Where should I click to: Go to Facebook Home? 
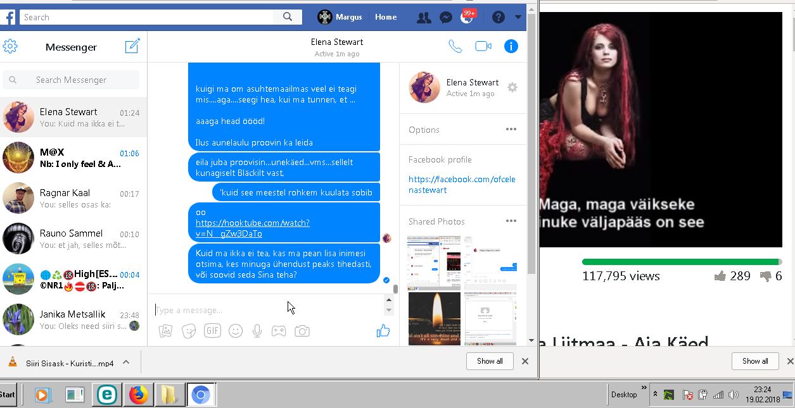[x=386, y=17]
